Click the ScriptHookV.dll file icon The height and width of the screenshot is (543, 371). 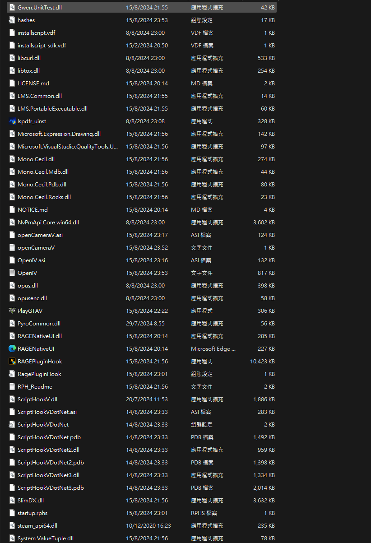coord(13,399)
